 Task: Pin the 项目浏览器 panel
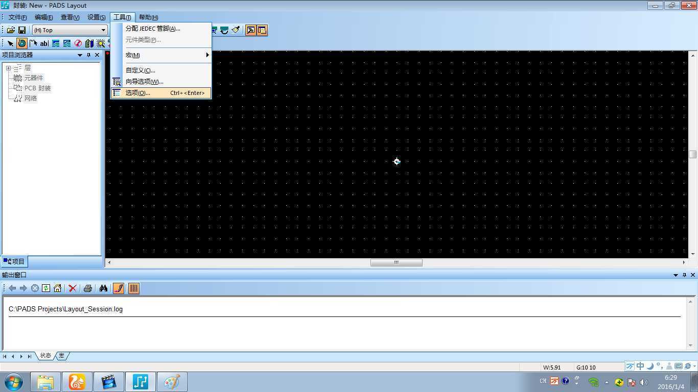click(x=88, y=55)
